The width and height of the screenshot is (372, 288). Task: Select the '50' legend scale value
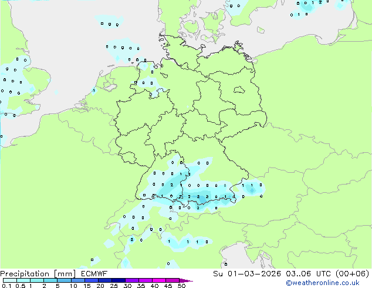[181, 286]
